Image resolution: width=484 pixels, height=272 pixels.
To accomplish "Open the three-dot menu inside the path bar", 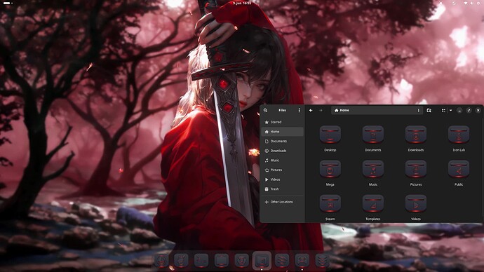I will 418,110.
